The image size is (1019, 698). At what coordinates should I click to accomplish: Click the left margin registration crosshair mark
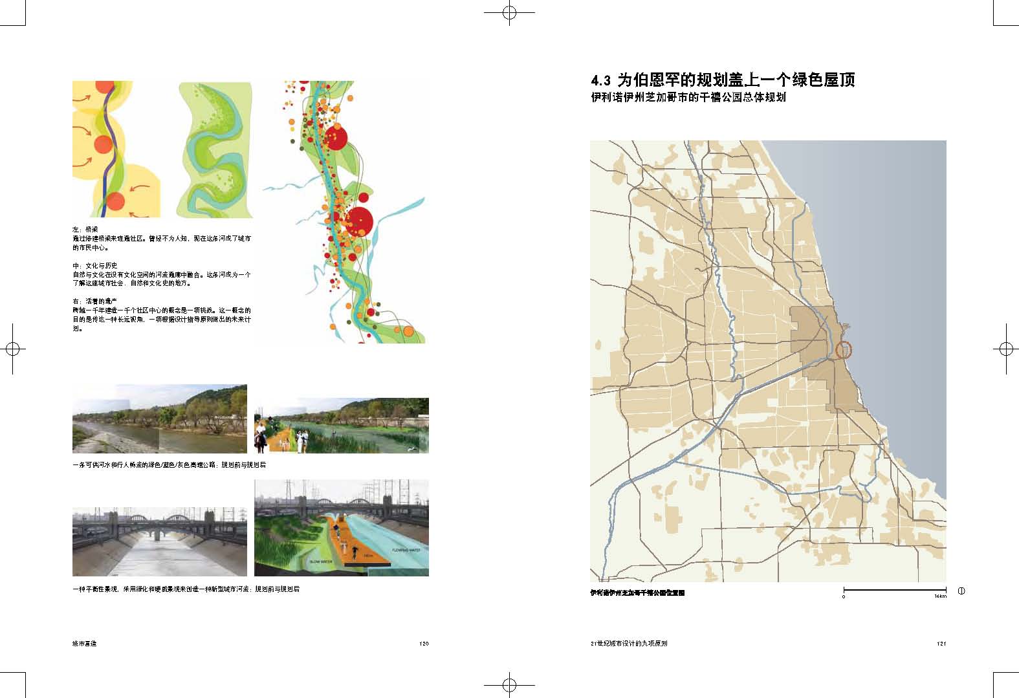pos(12,349)
